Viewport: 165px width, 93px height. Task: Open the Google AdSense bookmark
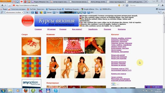pyautogui.click(x=90, y=9)
